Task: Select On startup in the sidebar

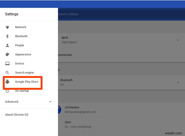Action: point(22,91)
